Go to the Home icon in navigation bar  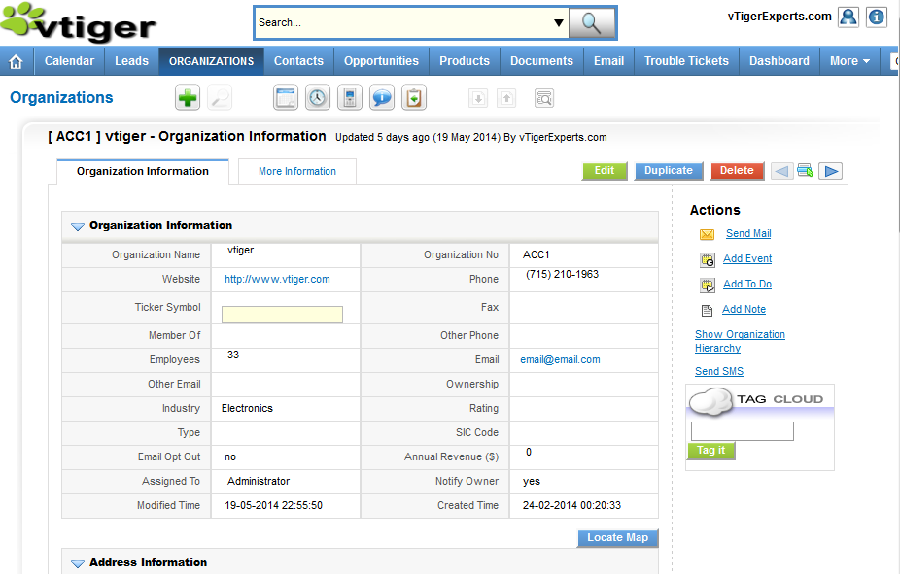(x=17, y=61)
